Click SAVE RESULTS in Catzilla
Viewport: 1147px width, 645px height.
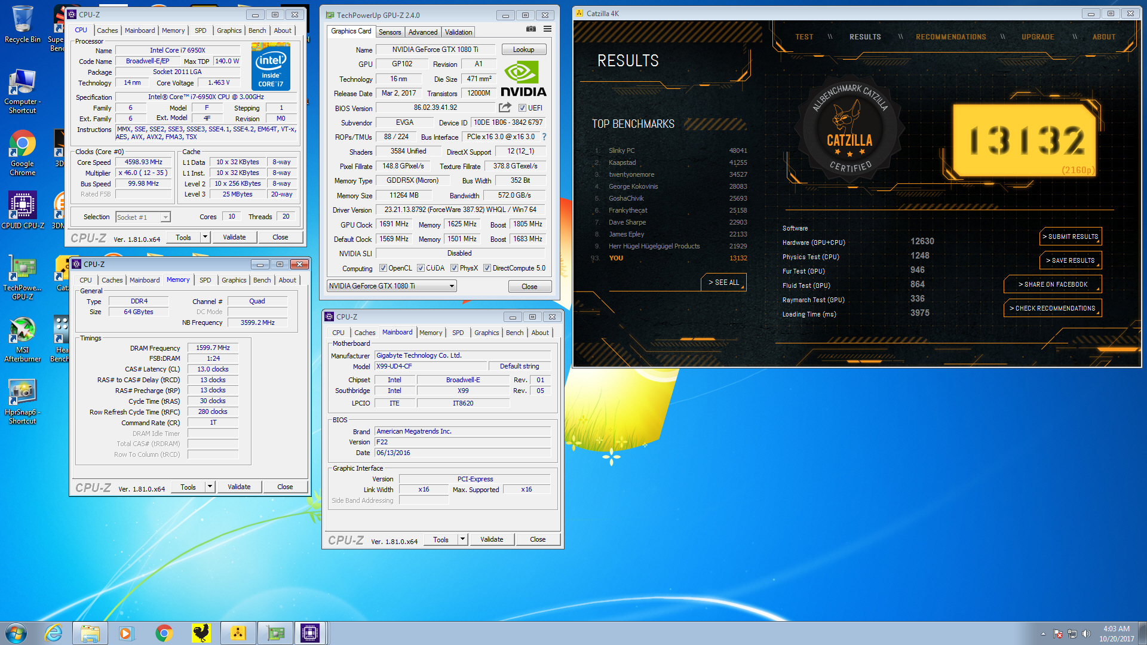coord(1071,260)
